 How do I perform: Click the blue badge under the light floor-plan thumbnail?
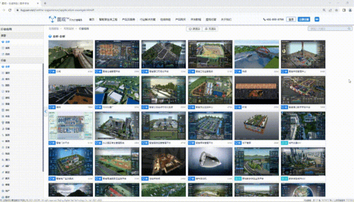52,143
